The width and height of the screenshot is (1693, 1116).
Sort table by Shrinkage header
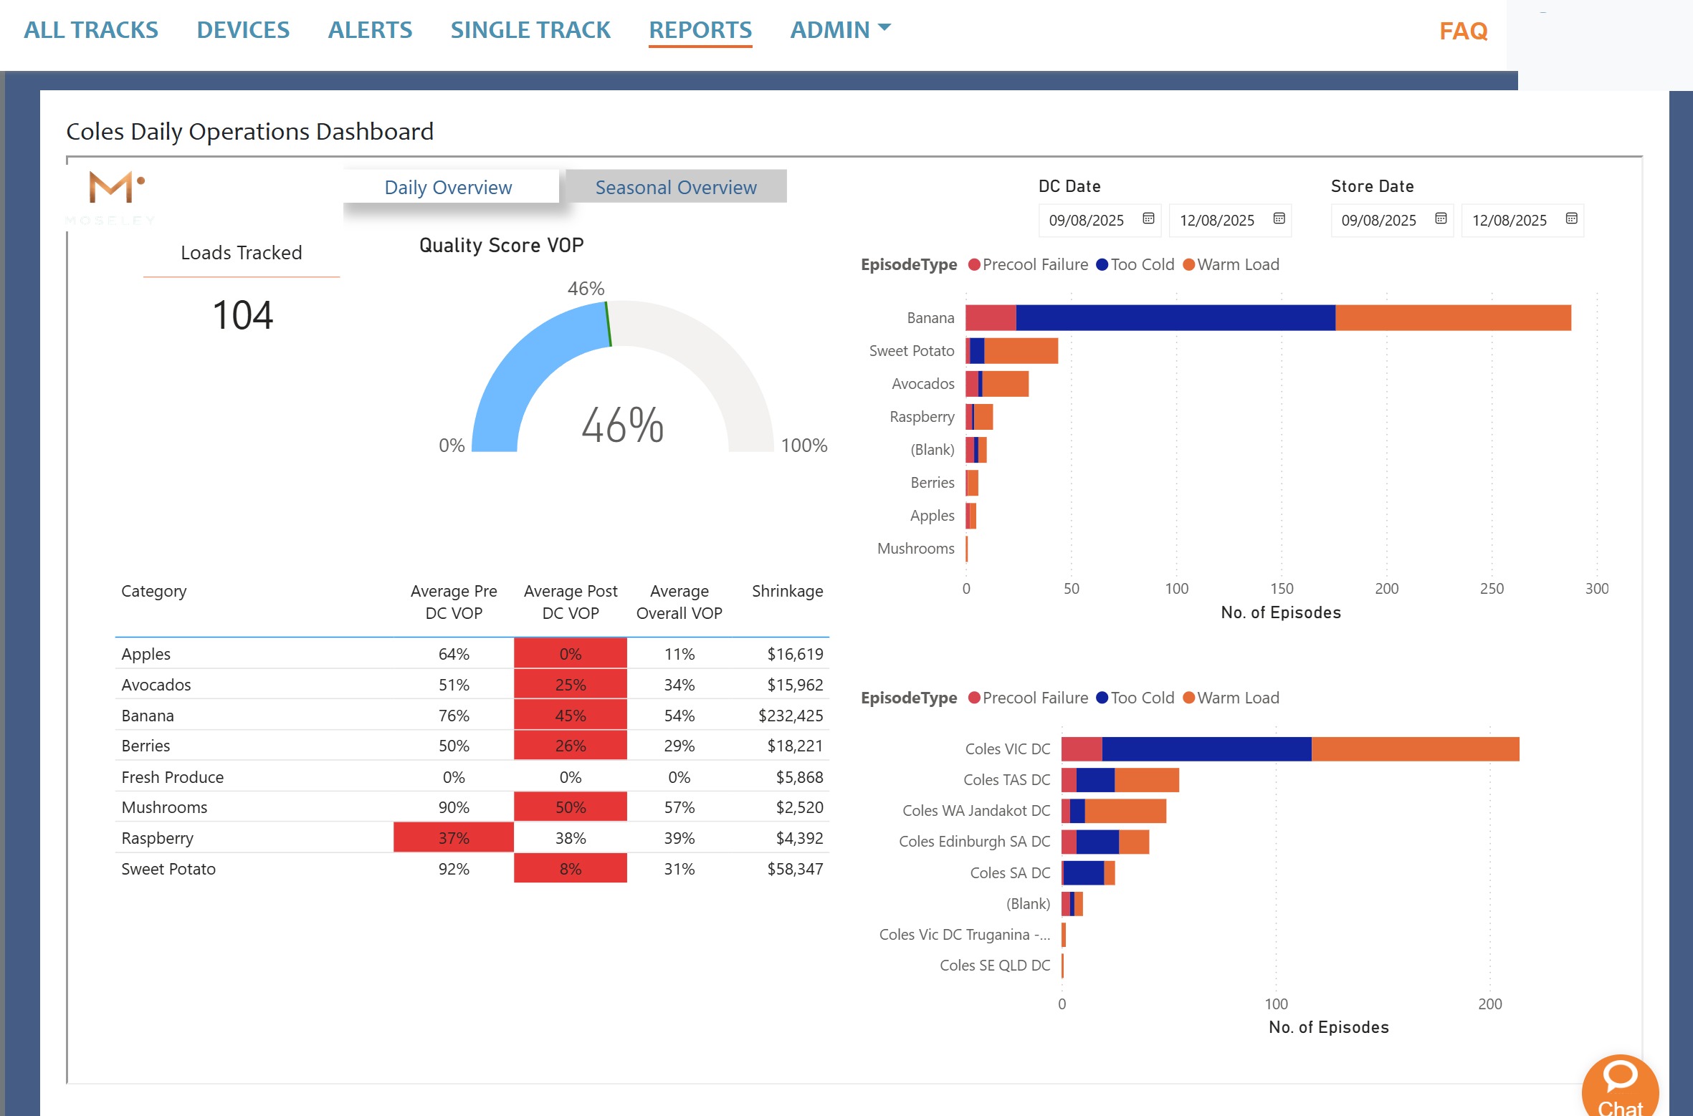pyautogui.click(x=787, y=591)
